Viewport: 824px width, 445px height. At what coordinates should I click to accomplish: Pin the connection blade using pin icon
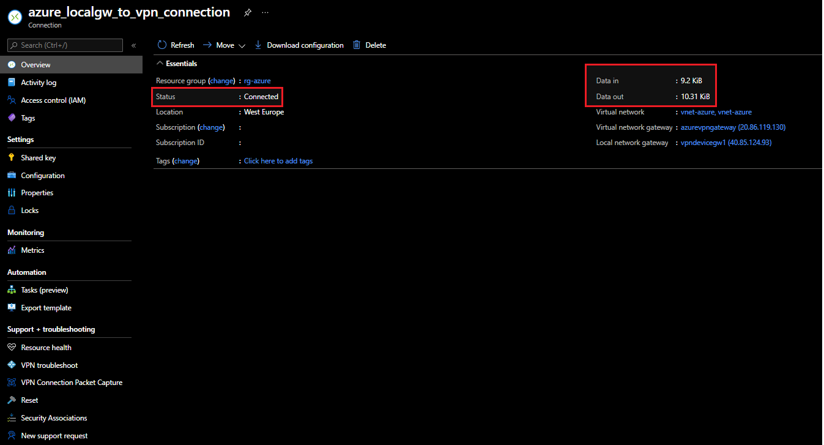(x=247, y=13)
